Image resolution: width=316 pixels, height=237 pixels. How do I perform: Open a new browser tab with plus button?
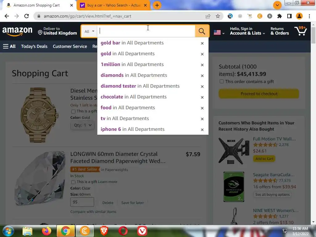pyautogui.click(x=157, y=5)
